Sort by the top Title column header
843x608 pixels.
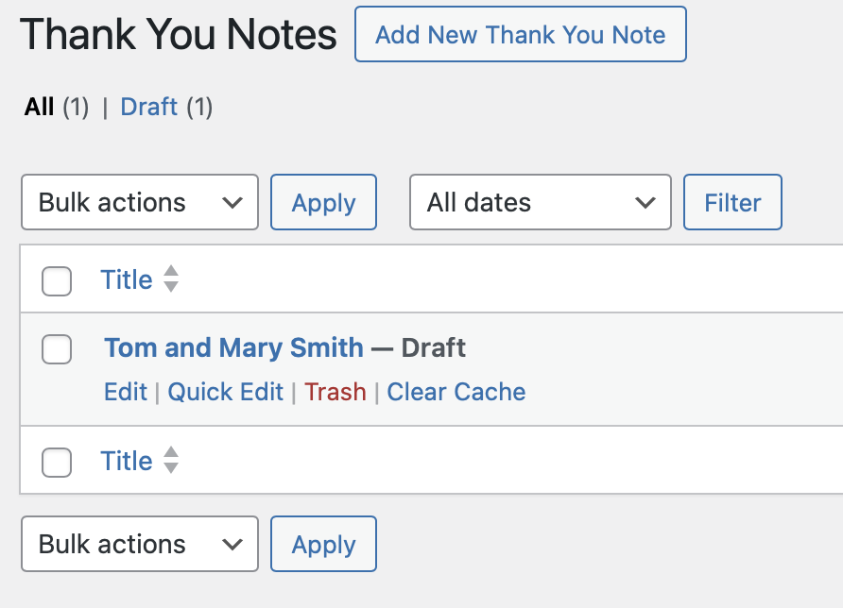click(x=127, y=279)
